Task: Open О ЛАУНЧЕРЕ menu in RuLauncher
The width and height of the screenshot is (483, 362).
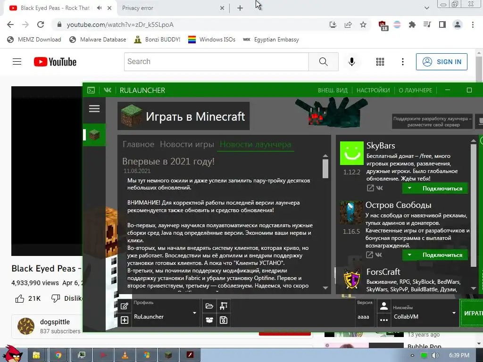Action: click(x=415, y=90)
